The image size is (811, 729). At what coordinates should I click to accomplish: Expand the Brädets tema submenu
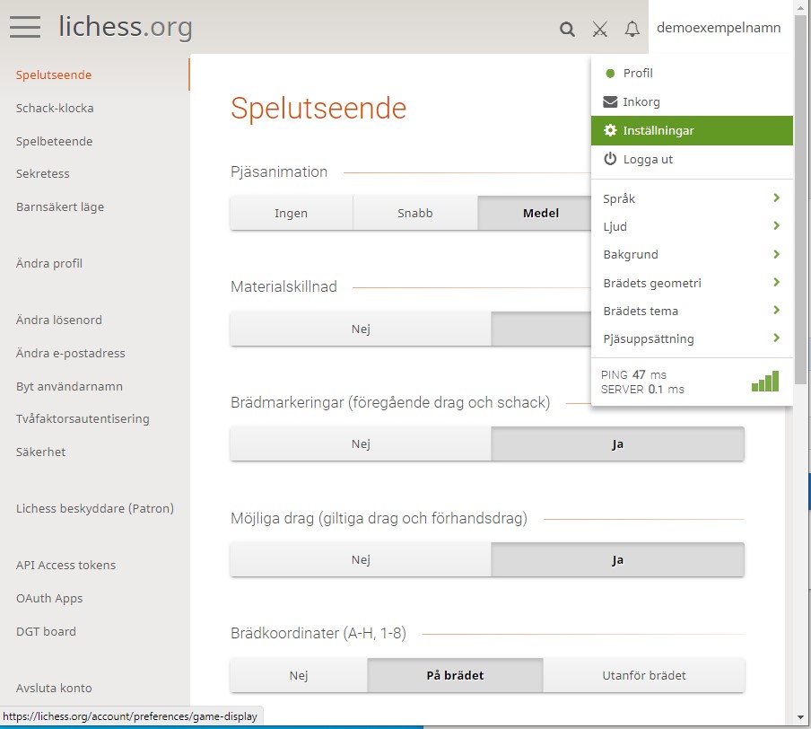coord(691,311)
